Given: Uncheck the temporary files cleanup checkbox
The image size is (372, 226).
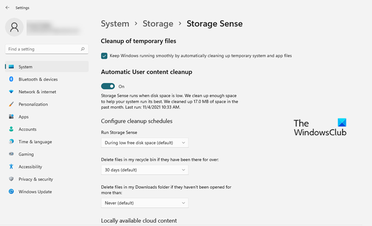Looking at the screenshot, I should (104, 56).
